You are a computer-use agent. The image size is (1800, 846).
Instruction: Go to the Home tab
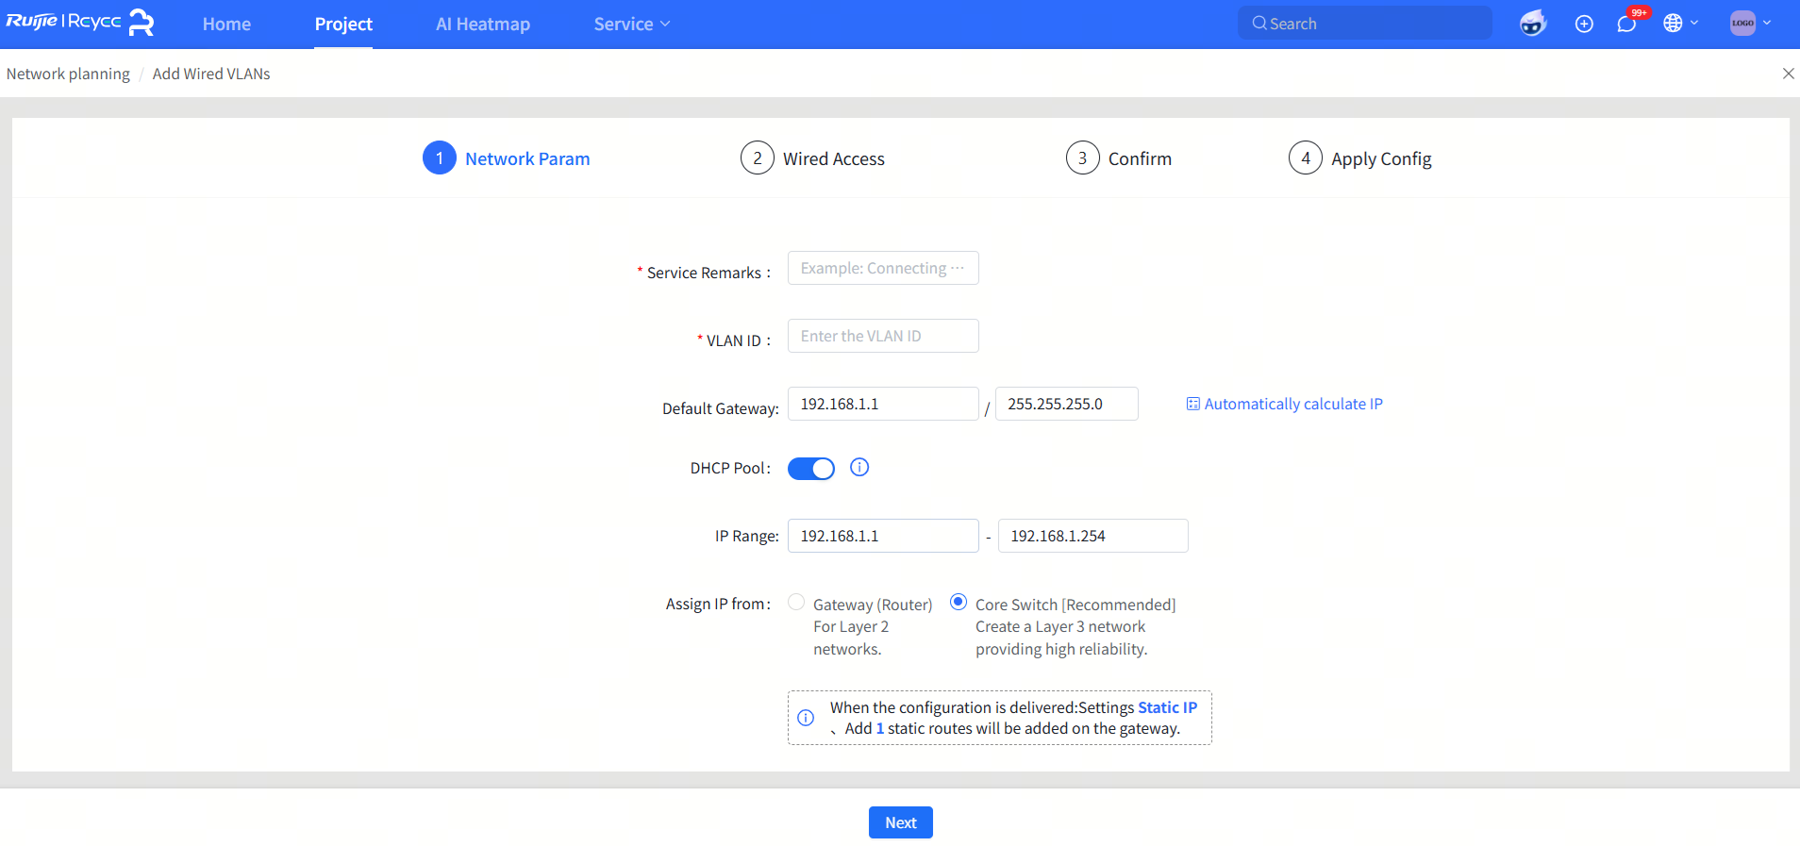(x=226, y=24)
